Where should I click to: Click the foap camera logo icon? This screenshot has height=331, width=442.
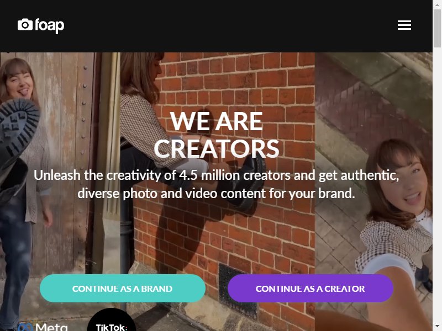coord(25,24)
